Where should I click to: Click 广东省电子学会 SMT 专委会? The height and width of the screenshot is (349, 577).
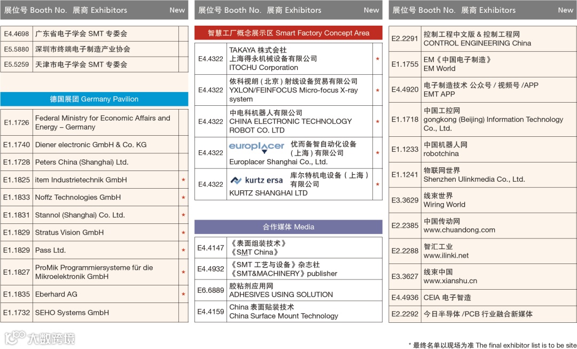(x=81, y=34)
